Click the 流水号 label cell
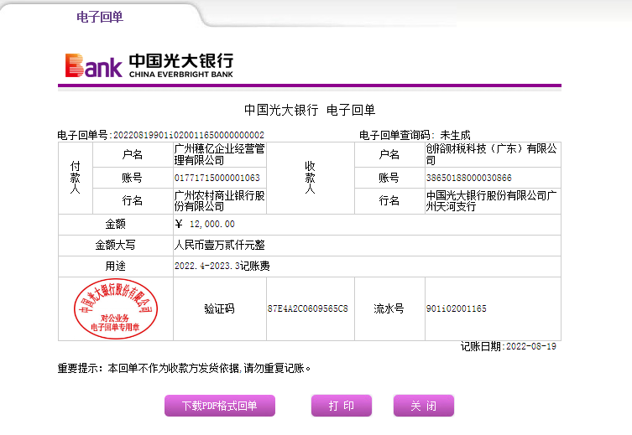 (389, 308)
